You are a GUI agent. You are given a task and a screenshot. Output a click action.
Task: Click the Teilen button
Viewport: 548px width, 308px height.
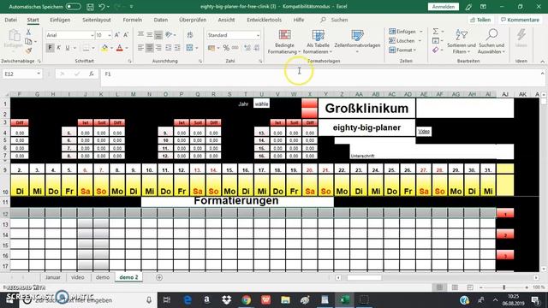(481, 20)
